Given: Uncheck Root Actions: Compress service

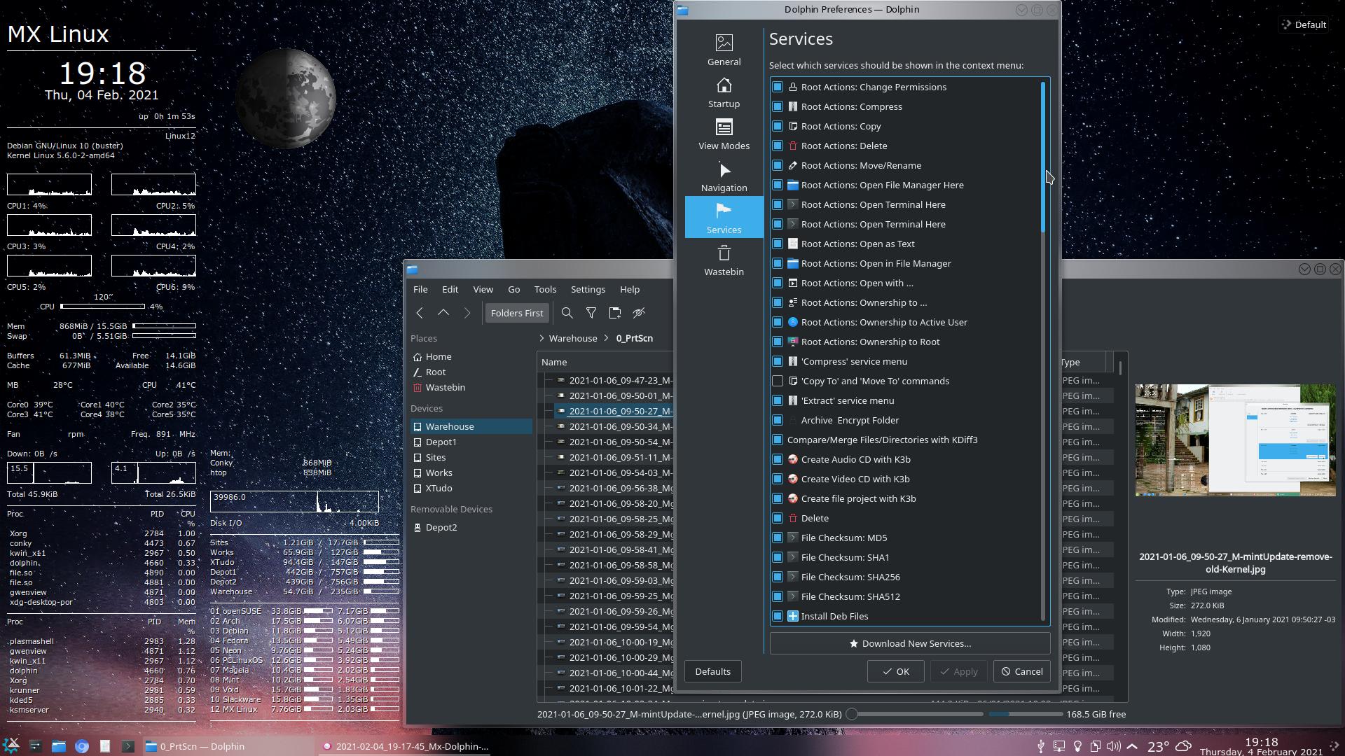Looking at the screenshot, I should 778,106.
